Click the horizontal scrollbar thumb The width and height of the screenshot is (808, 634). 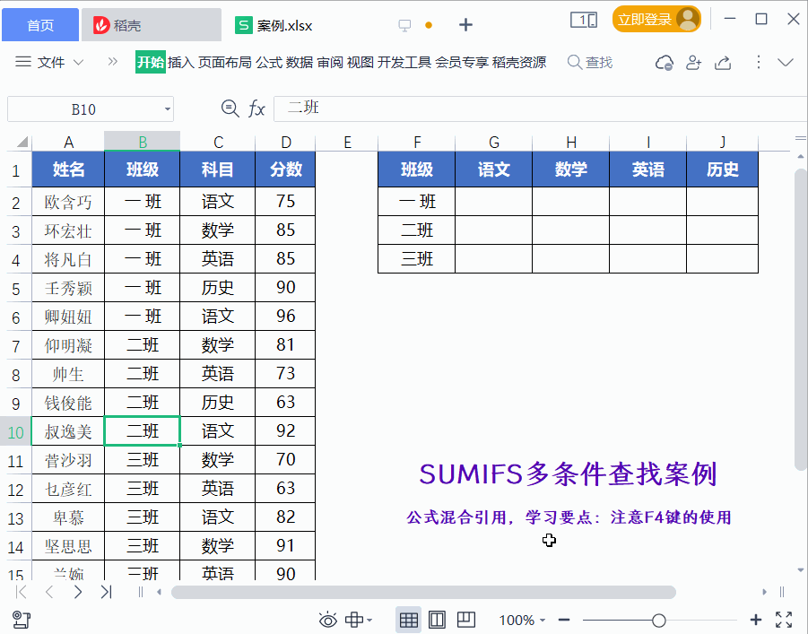tap(423, 592)
